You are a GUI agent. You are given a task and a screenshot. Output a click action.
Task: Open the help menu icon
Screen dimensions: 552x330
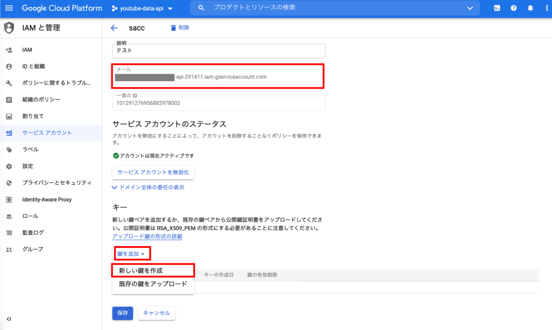514,8
